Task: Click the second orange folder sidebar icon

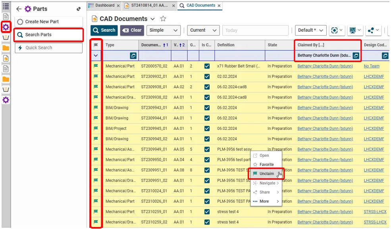Action: [6, 79]
